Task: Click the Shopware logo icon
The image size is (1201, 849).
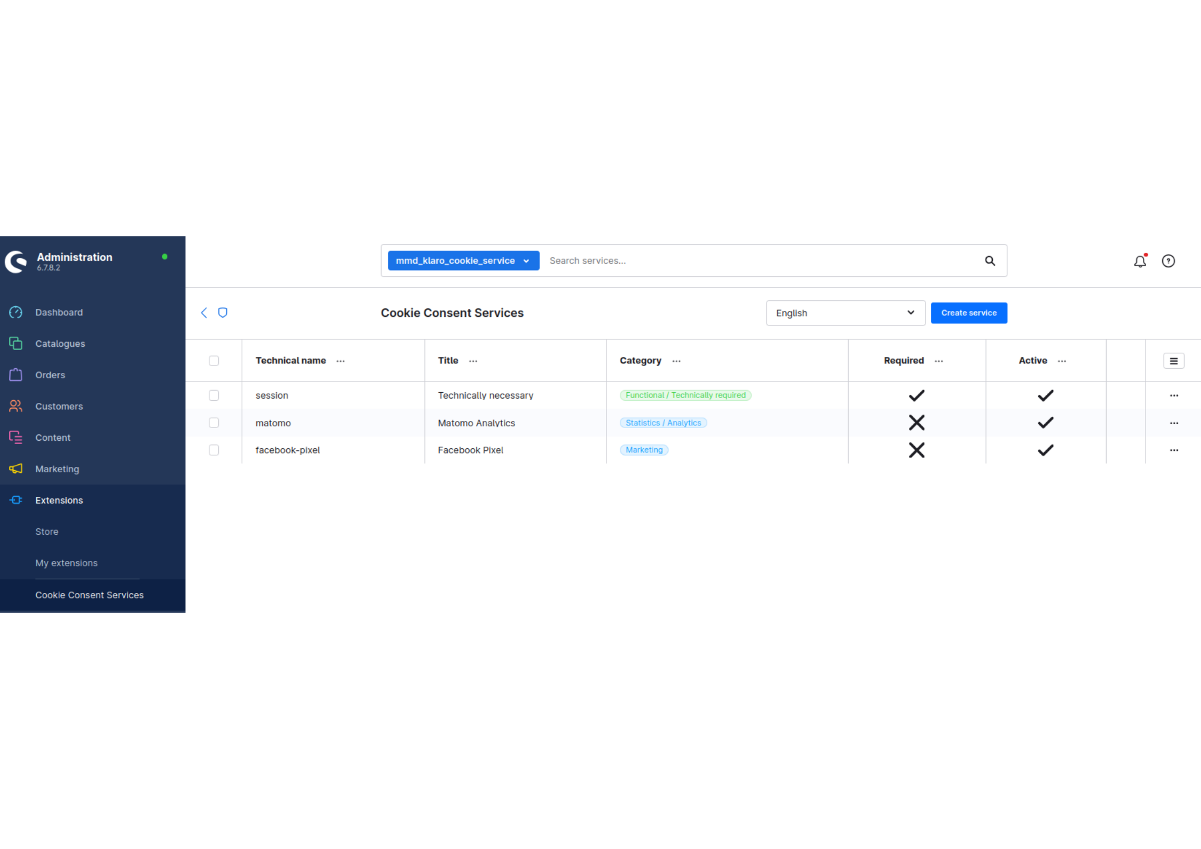Action: (x=16, y=261)
